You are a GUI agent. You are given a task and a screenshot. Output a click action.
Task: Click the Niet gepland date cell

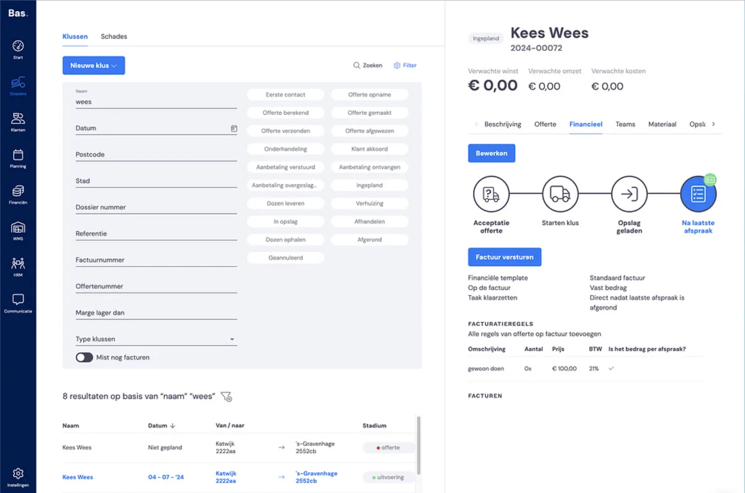pos(165,448)
